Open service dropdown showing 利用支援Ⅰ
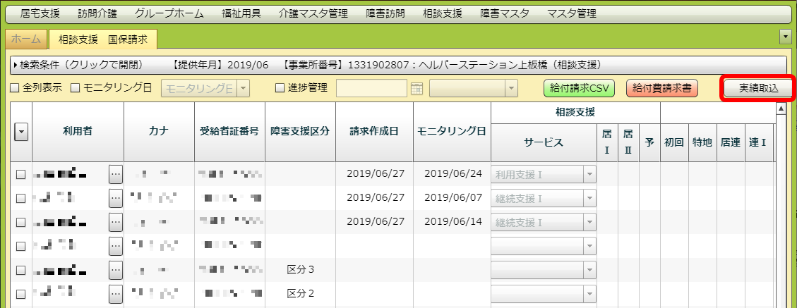Image resolution: width=797 pixels, height=308 pixels. 588,175
